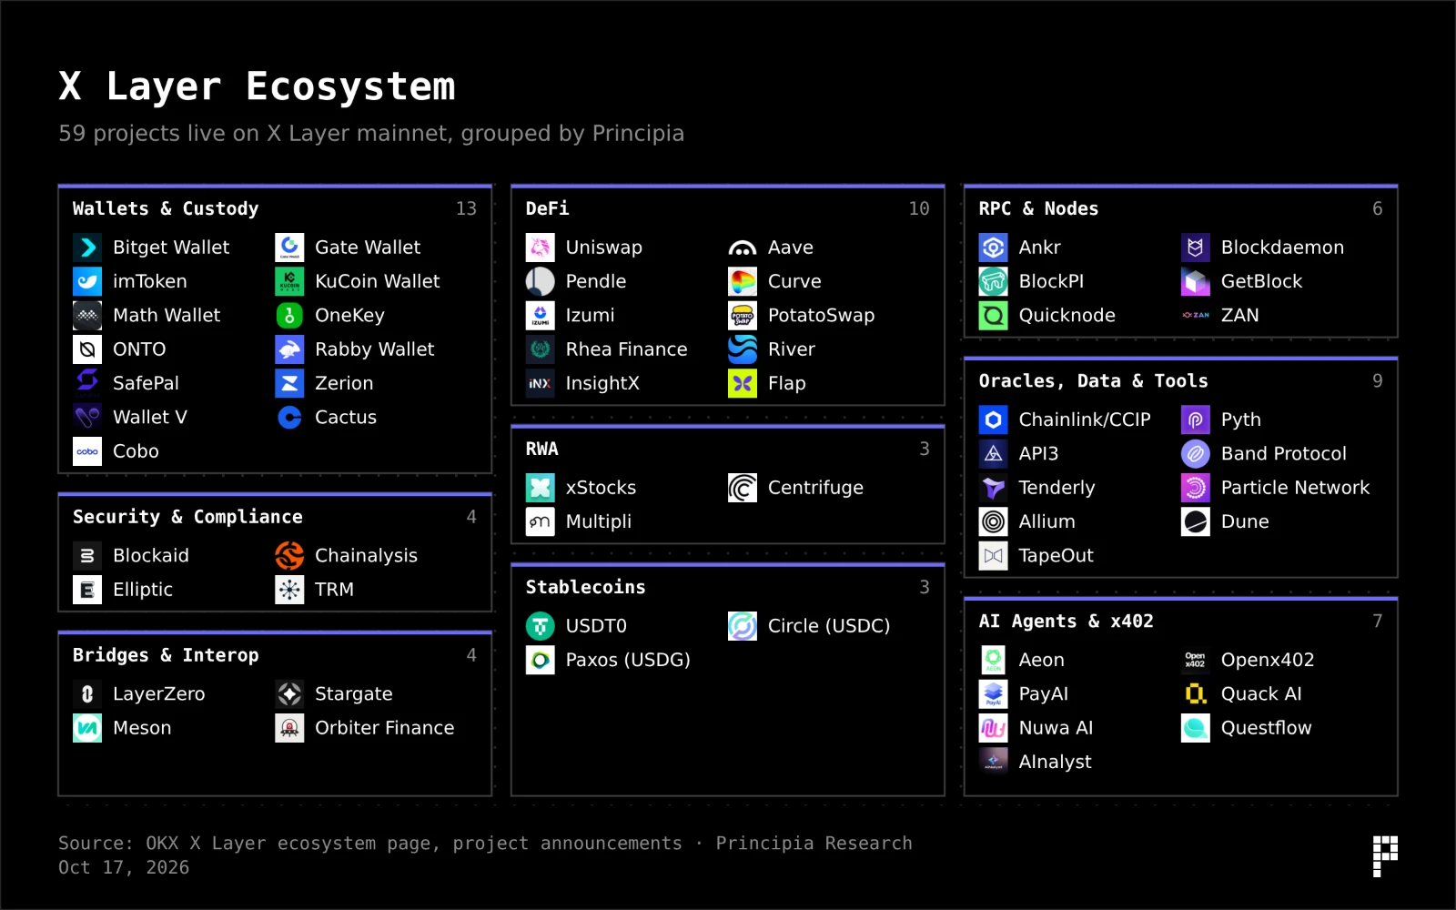Click the X Layer Ecosystem title

257,86
